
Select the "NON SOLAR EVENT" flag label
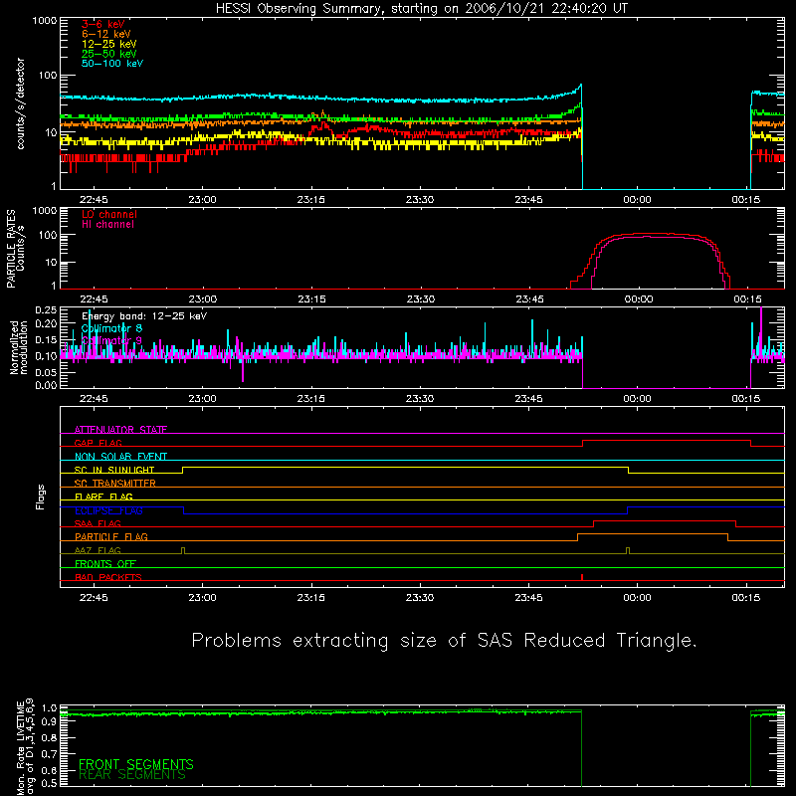pyautogui.click(x=120, y=457)
